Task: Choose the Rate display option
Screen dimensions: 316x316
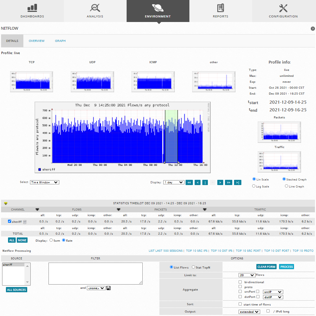Action: 64,240
